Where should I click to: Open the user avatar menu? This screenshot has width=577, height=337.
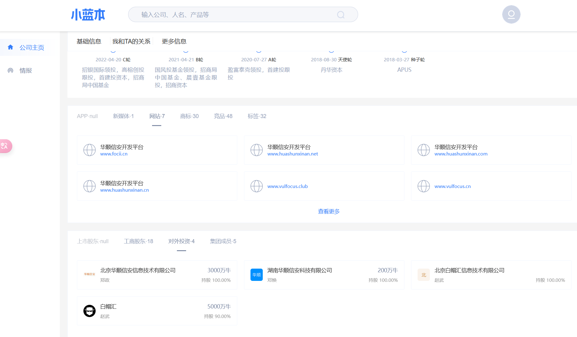[511, 14]
